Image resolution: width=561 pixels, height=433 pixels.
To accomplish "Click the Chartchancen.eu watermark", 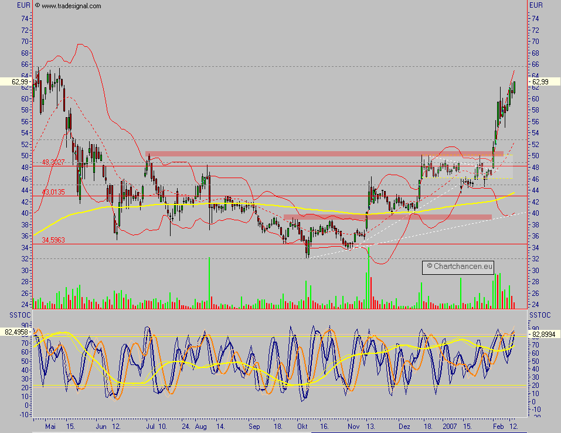I will [458, 268].
